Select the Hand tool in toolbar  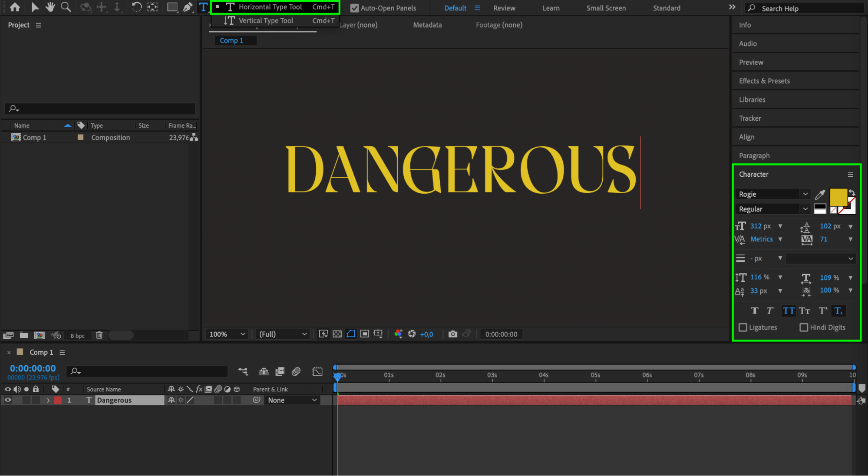(50, 7)
